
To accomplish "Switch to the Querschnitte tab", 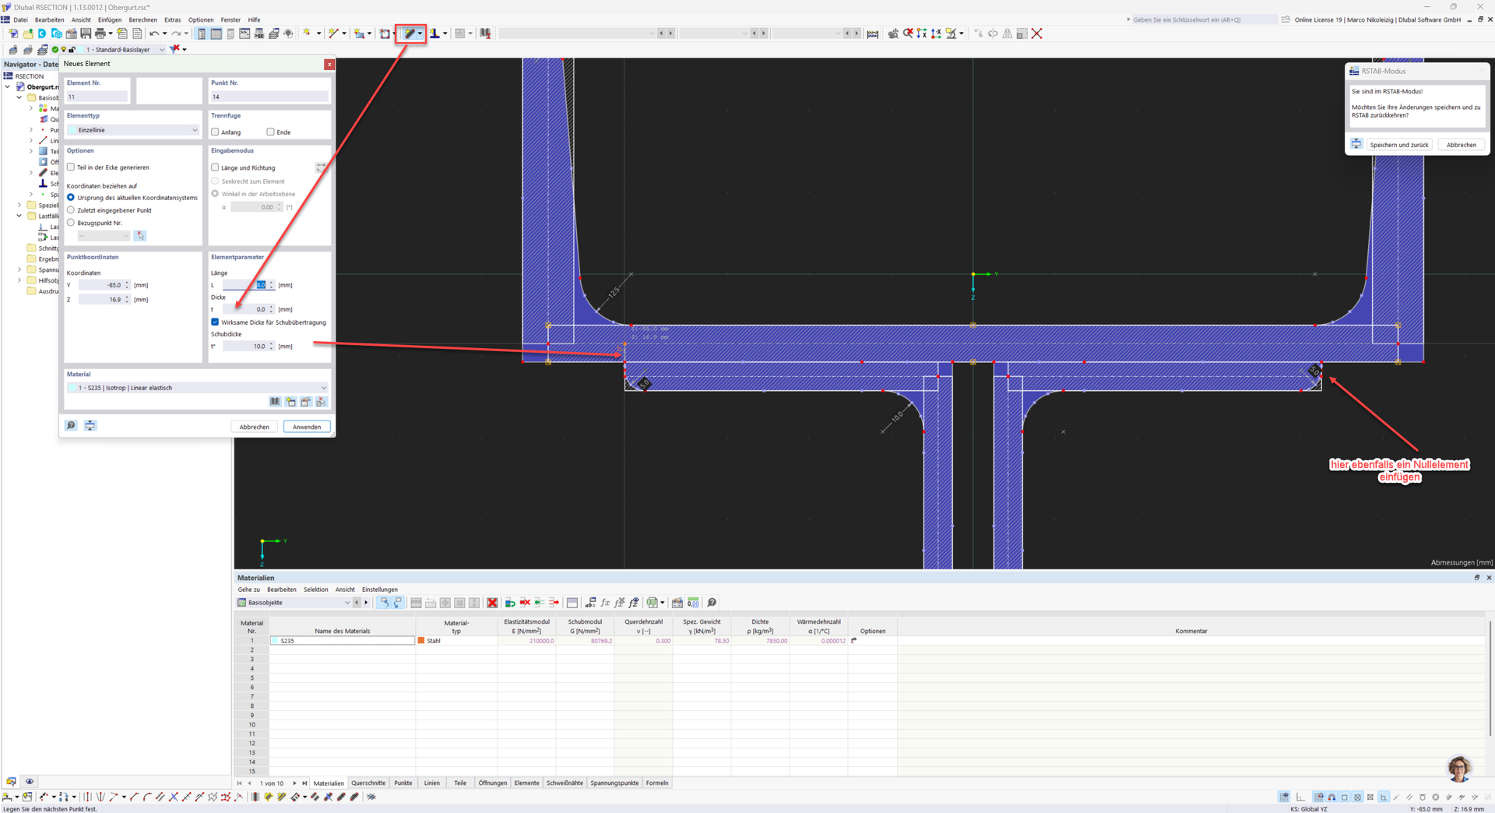I will (x=368, y=783).
